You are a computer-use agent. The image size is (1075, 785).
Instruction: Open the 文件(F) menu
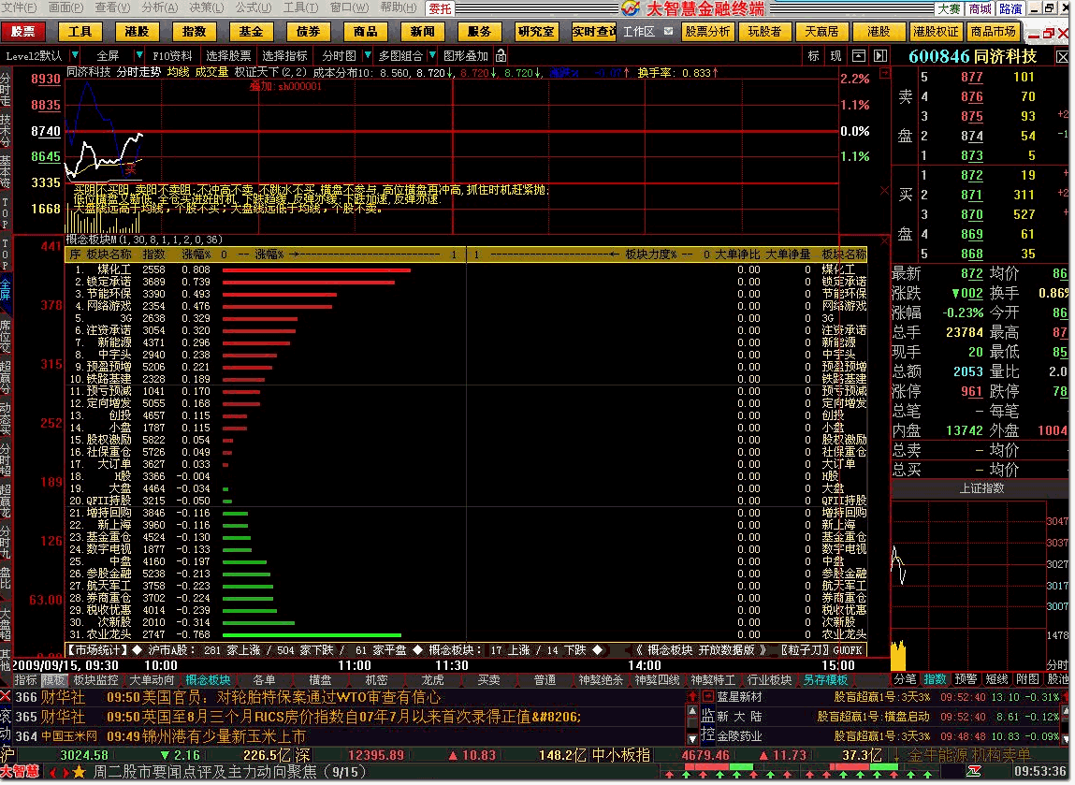coord(20,7)
